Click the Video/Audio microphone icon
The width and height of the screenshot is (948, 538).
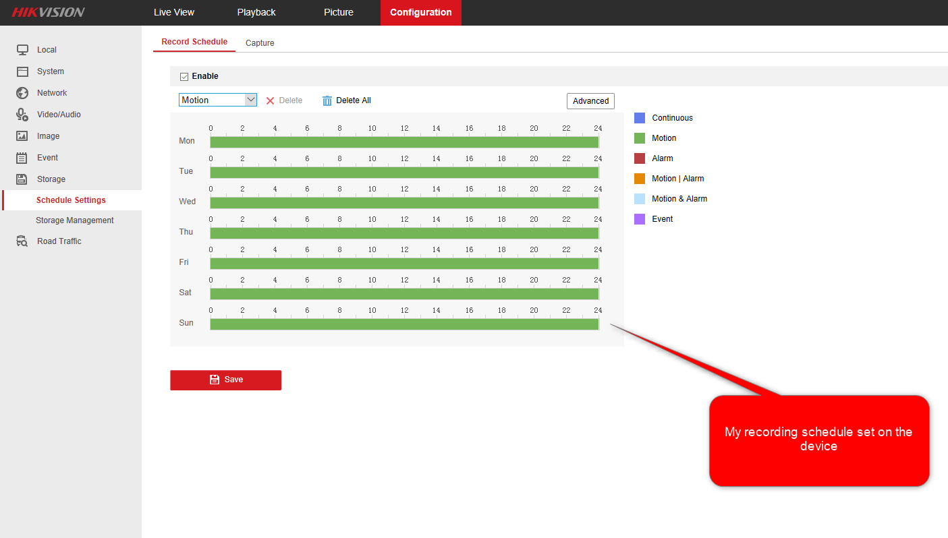[x=22, y=115]
